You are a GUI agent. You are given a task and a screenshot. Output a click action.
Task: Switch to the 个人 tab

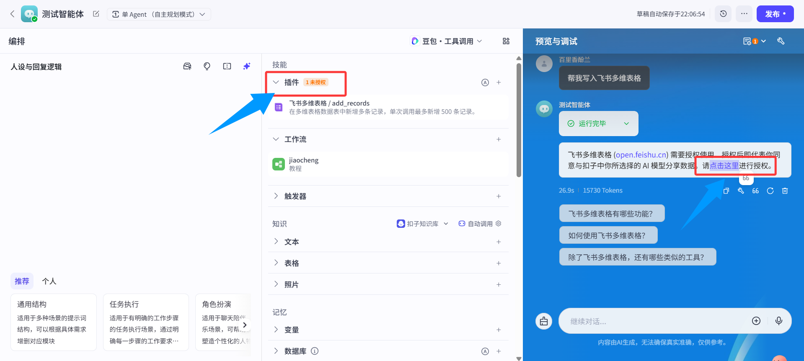[49, 281]
